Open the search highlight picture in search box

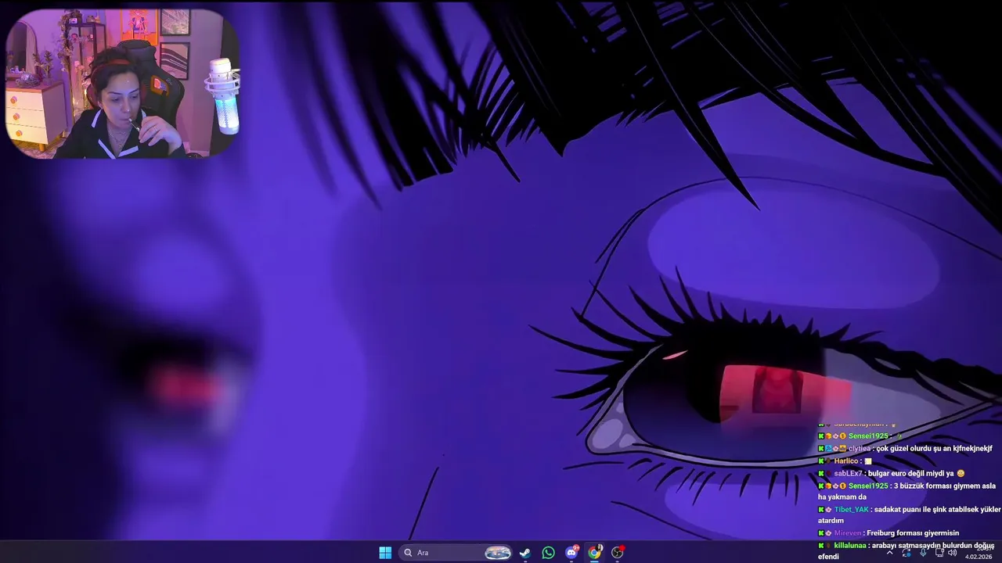(x=498, y=553)
